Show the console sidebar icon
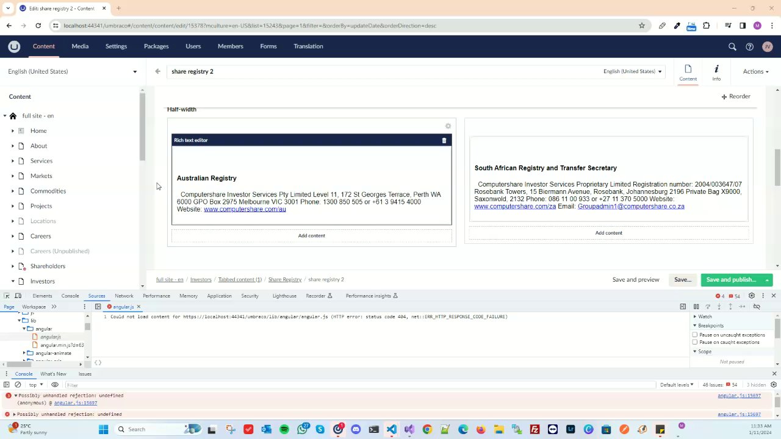The image size is (781, 439). 7,385
